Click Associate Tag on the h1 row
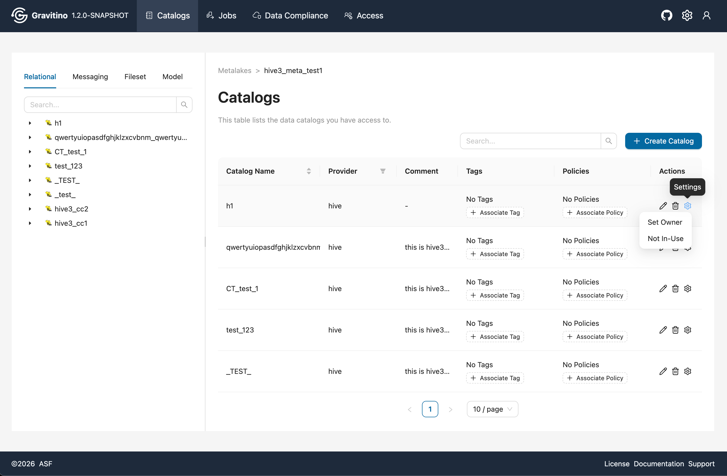727x476 pixels. pos(495,212)
